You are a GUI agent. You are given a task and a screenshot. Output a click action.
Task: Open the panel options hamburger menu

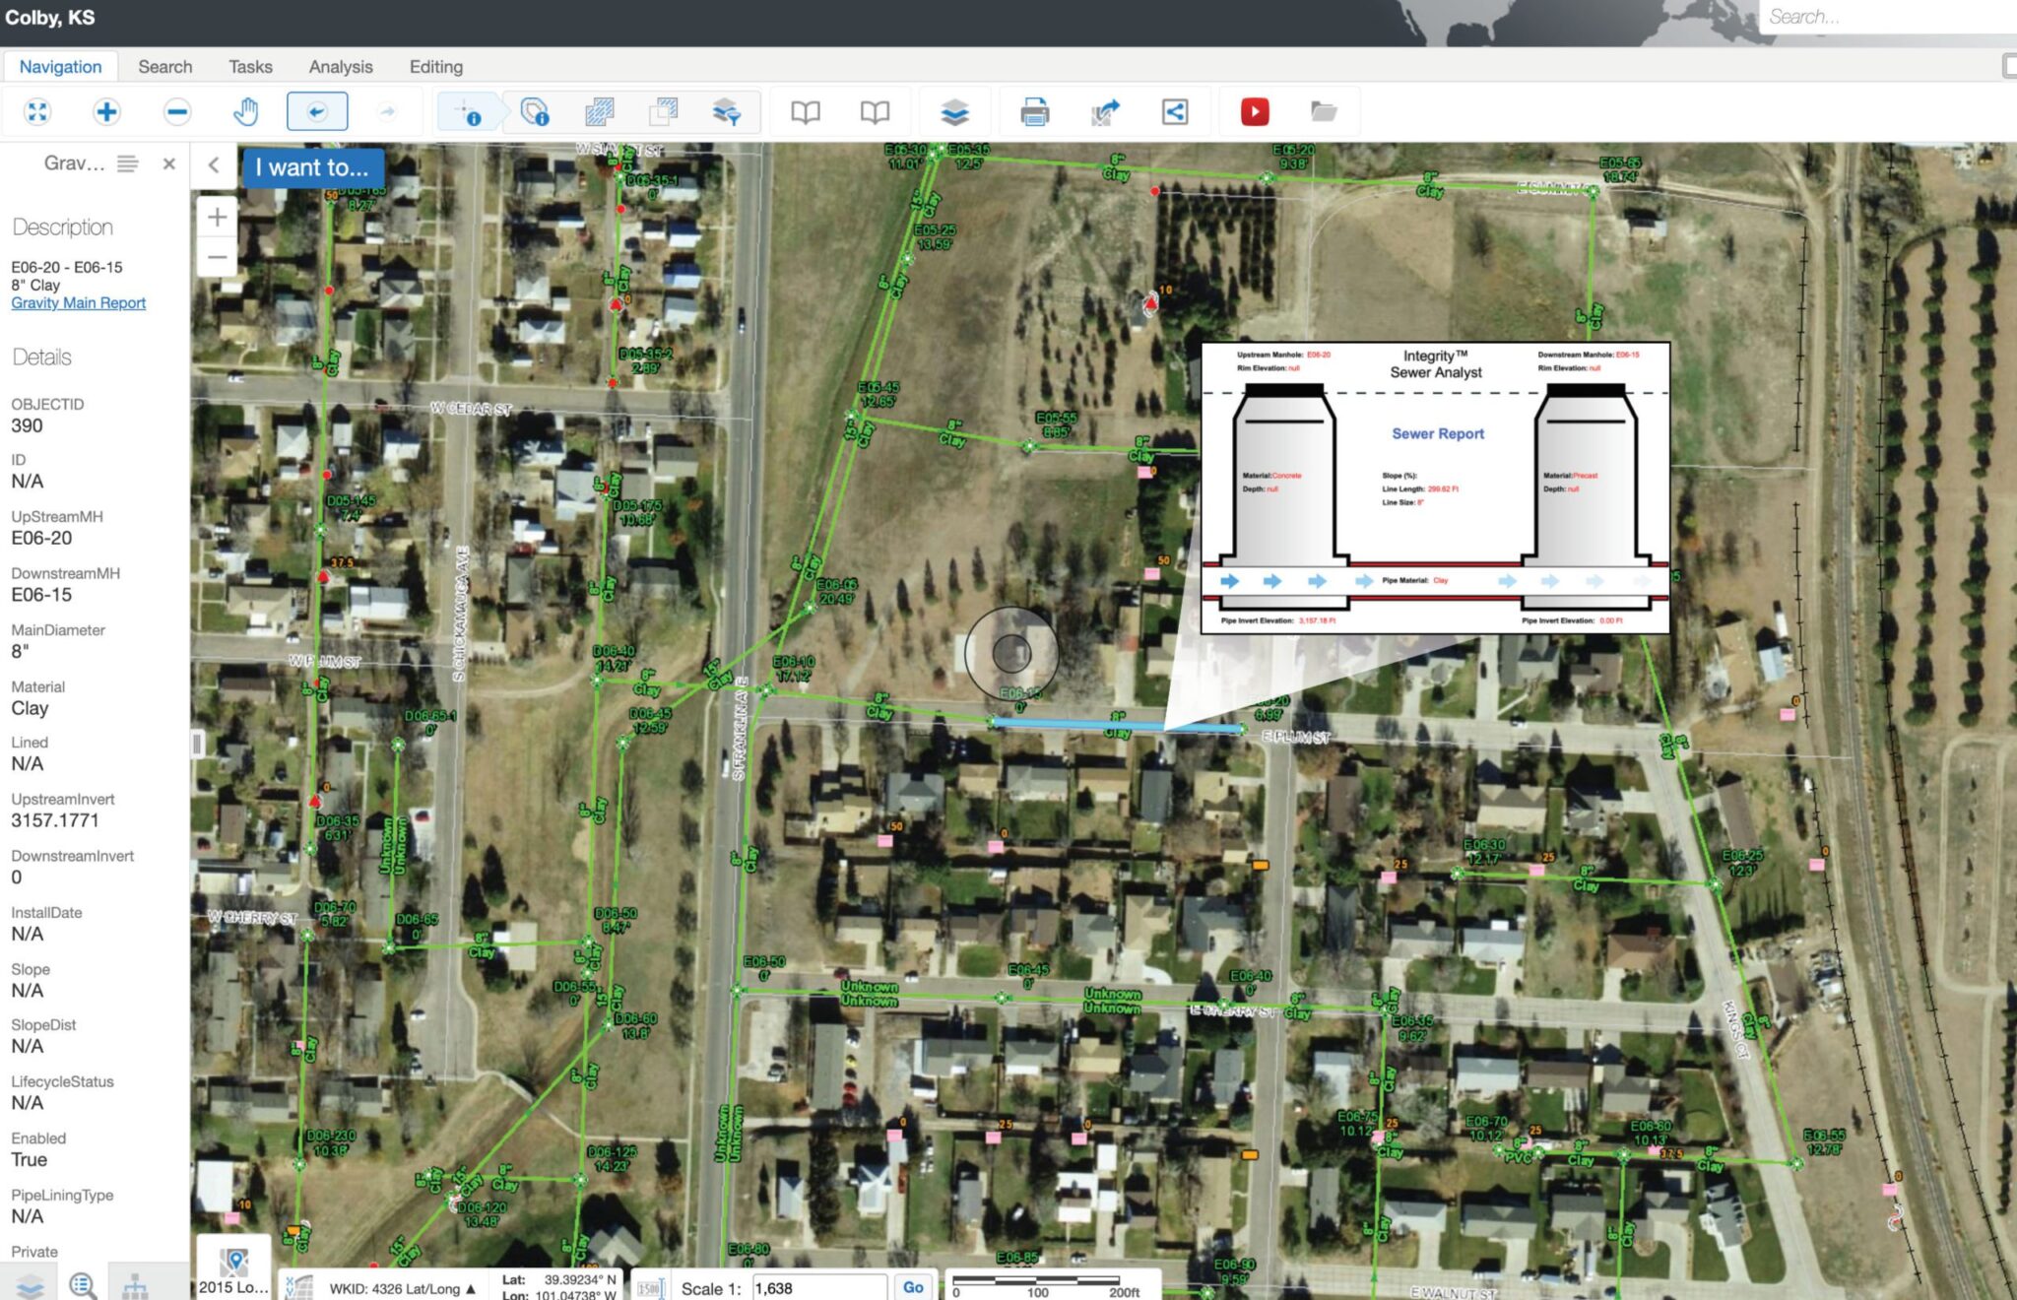126,163
